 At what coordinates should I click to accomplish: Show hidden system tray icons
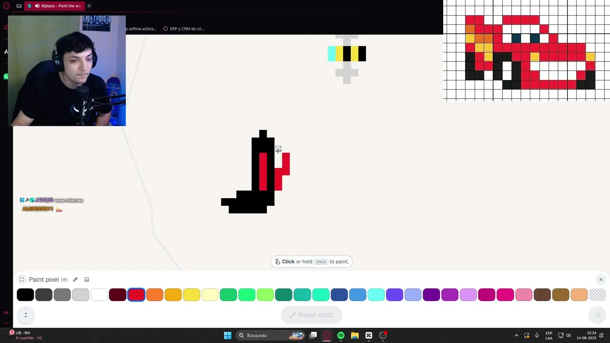click(x=516, y=335)
